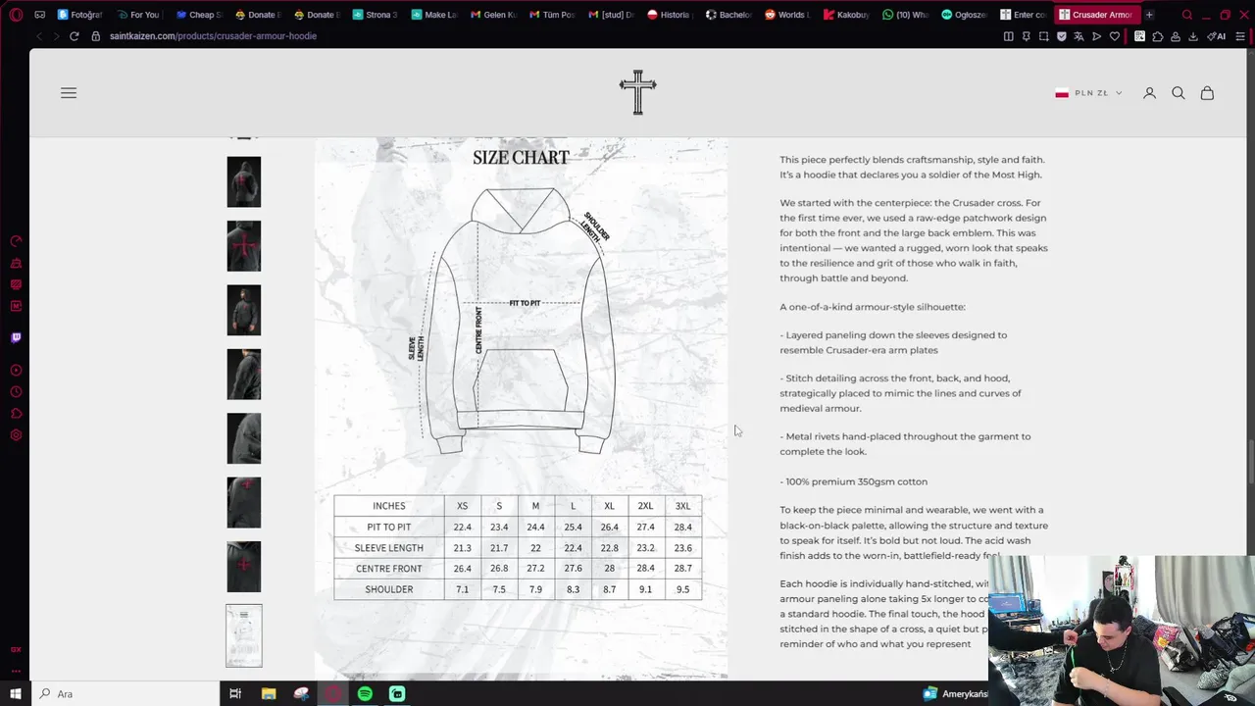Open the extensions cube icon in toolbar

click(1158, 36)
